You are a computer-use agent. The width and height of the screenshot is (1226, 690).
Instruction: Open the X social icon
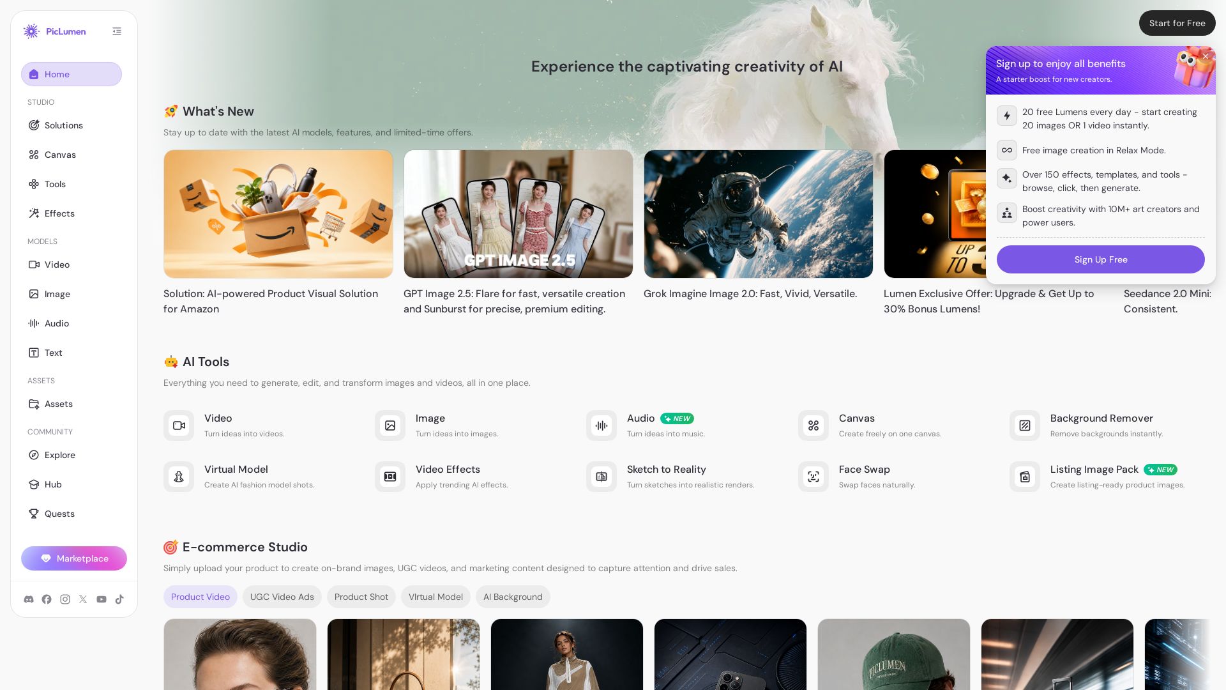[x=83, y=599]
